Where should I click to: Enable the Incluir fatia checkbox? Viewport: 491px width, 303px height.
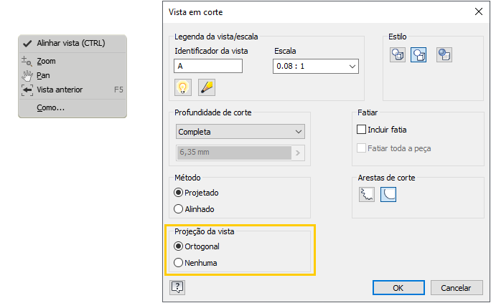(362, 130)
